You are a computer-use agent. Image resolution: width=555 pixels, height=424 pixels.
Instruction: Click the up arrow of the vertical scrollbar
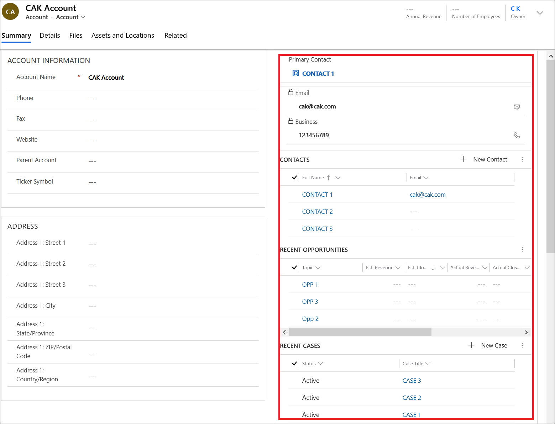pyautogui.click(x=551, y=56)
